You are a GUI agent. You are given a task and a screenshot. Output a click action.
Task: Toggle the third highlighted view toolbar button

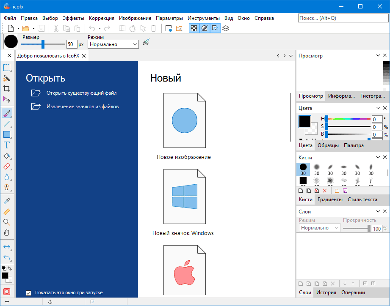click(215, 29)
